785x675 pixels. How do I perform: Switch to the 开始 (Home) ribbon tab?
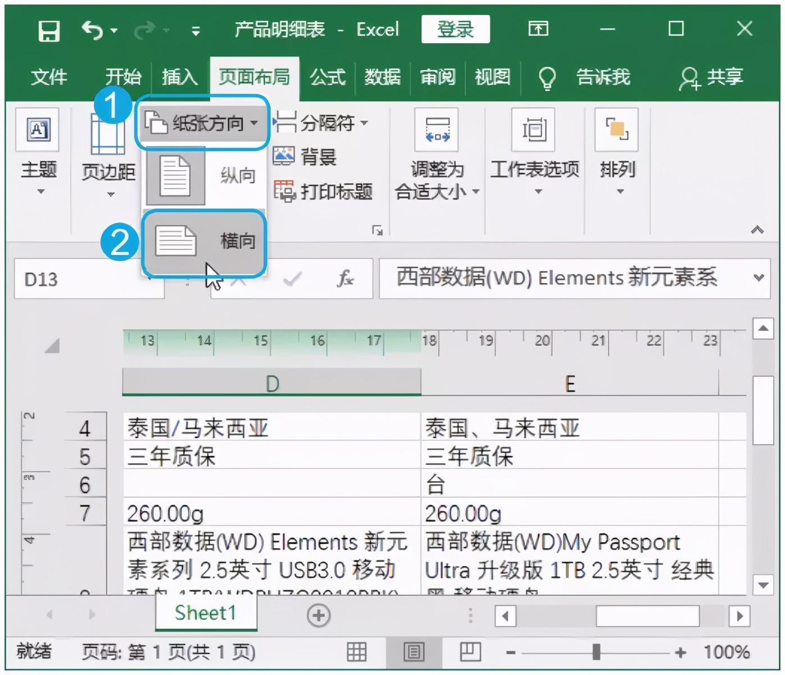(123, 77)
